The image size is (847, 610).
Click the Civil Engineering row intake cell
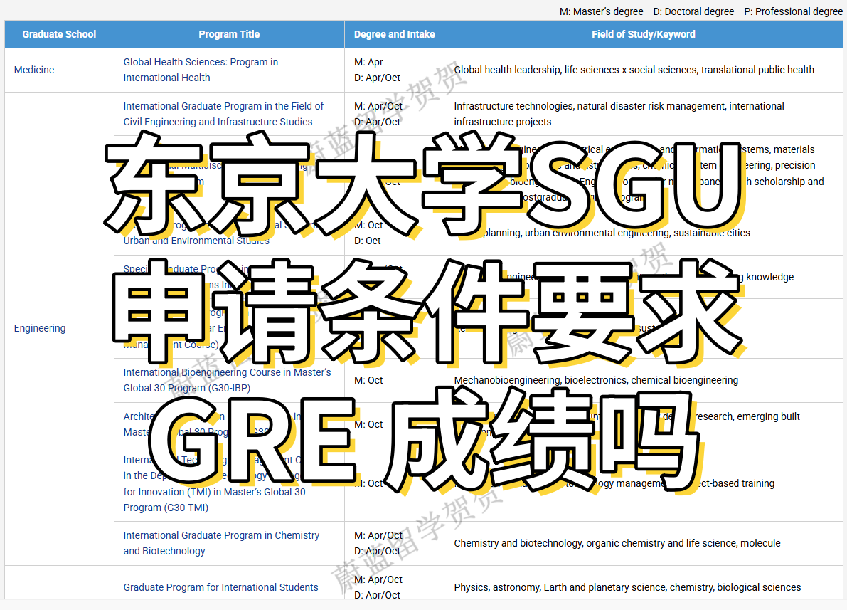click(394, 114)
